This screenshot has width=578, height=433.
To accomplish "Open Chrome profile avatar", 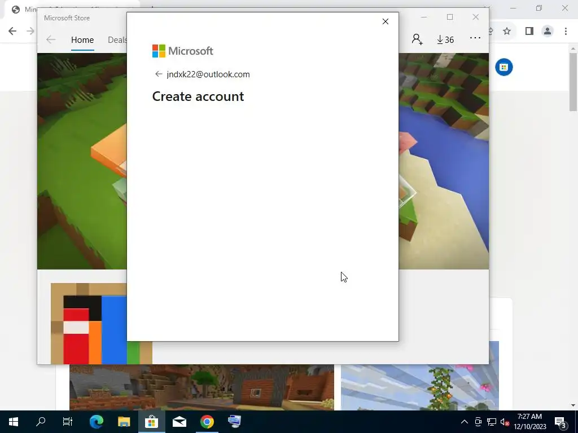I will (x=548, y=32).
